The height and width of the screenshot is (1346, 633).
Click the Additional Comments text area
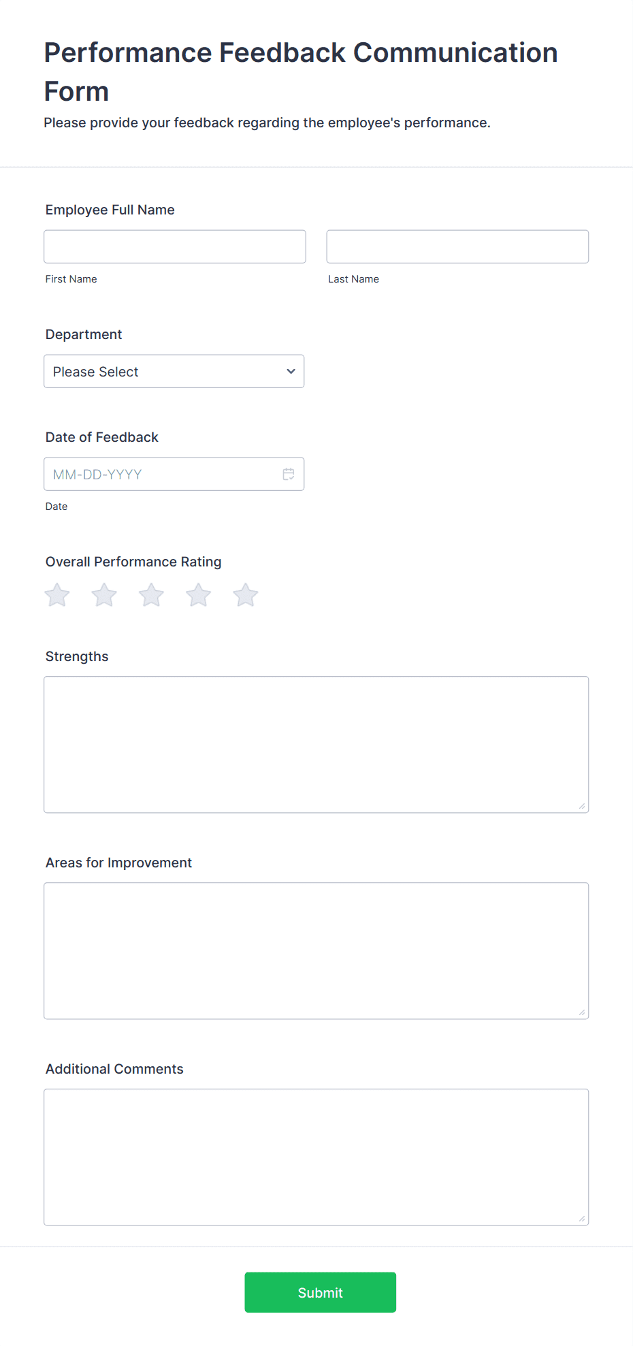click(316, 1157)
